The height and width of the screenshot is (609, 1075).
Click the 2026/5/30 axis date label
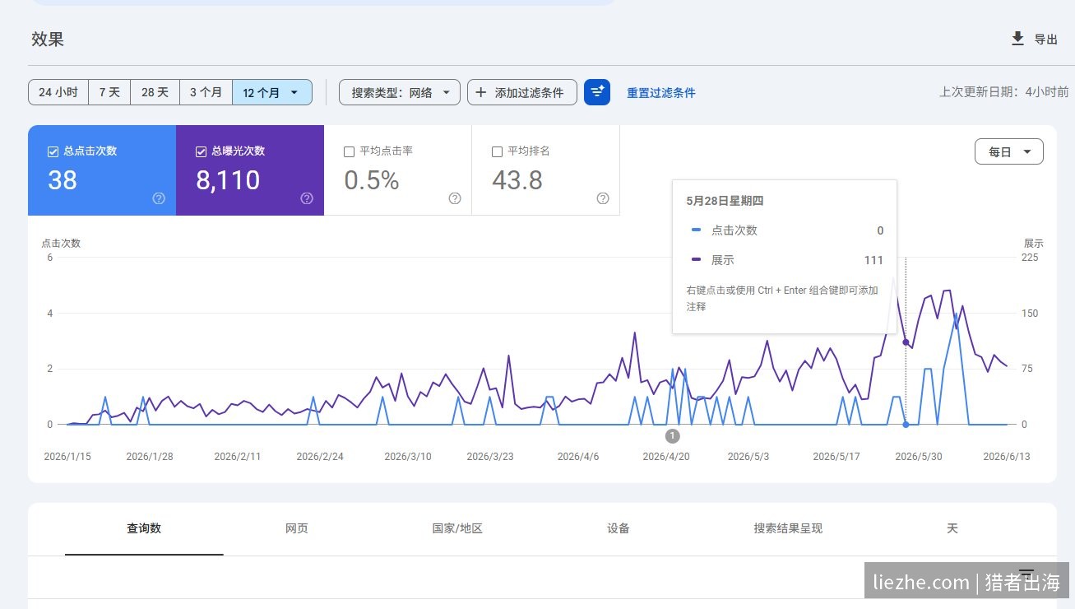coord(919,456)
